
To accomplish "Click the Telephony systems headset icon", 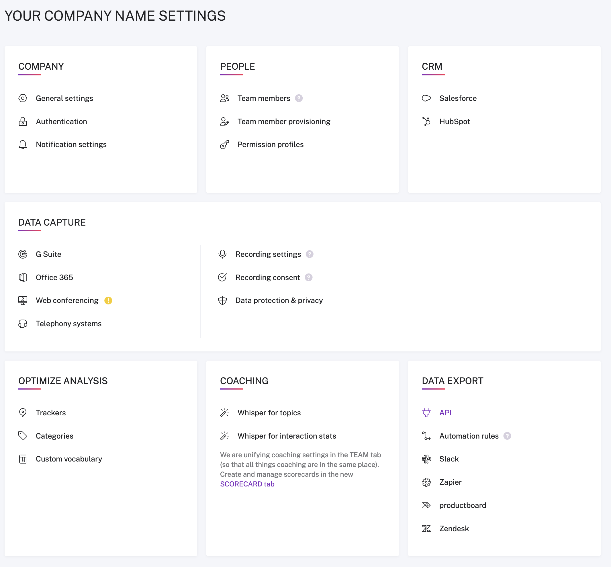I will point(23,324).
